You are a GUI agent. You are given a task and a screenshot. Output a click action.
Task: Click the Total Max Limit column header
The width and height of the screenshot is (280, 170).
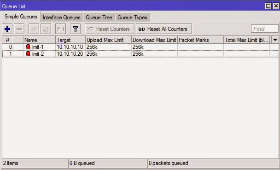pos(246,40)
